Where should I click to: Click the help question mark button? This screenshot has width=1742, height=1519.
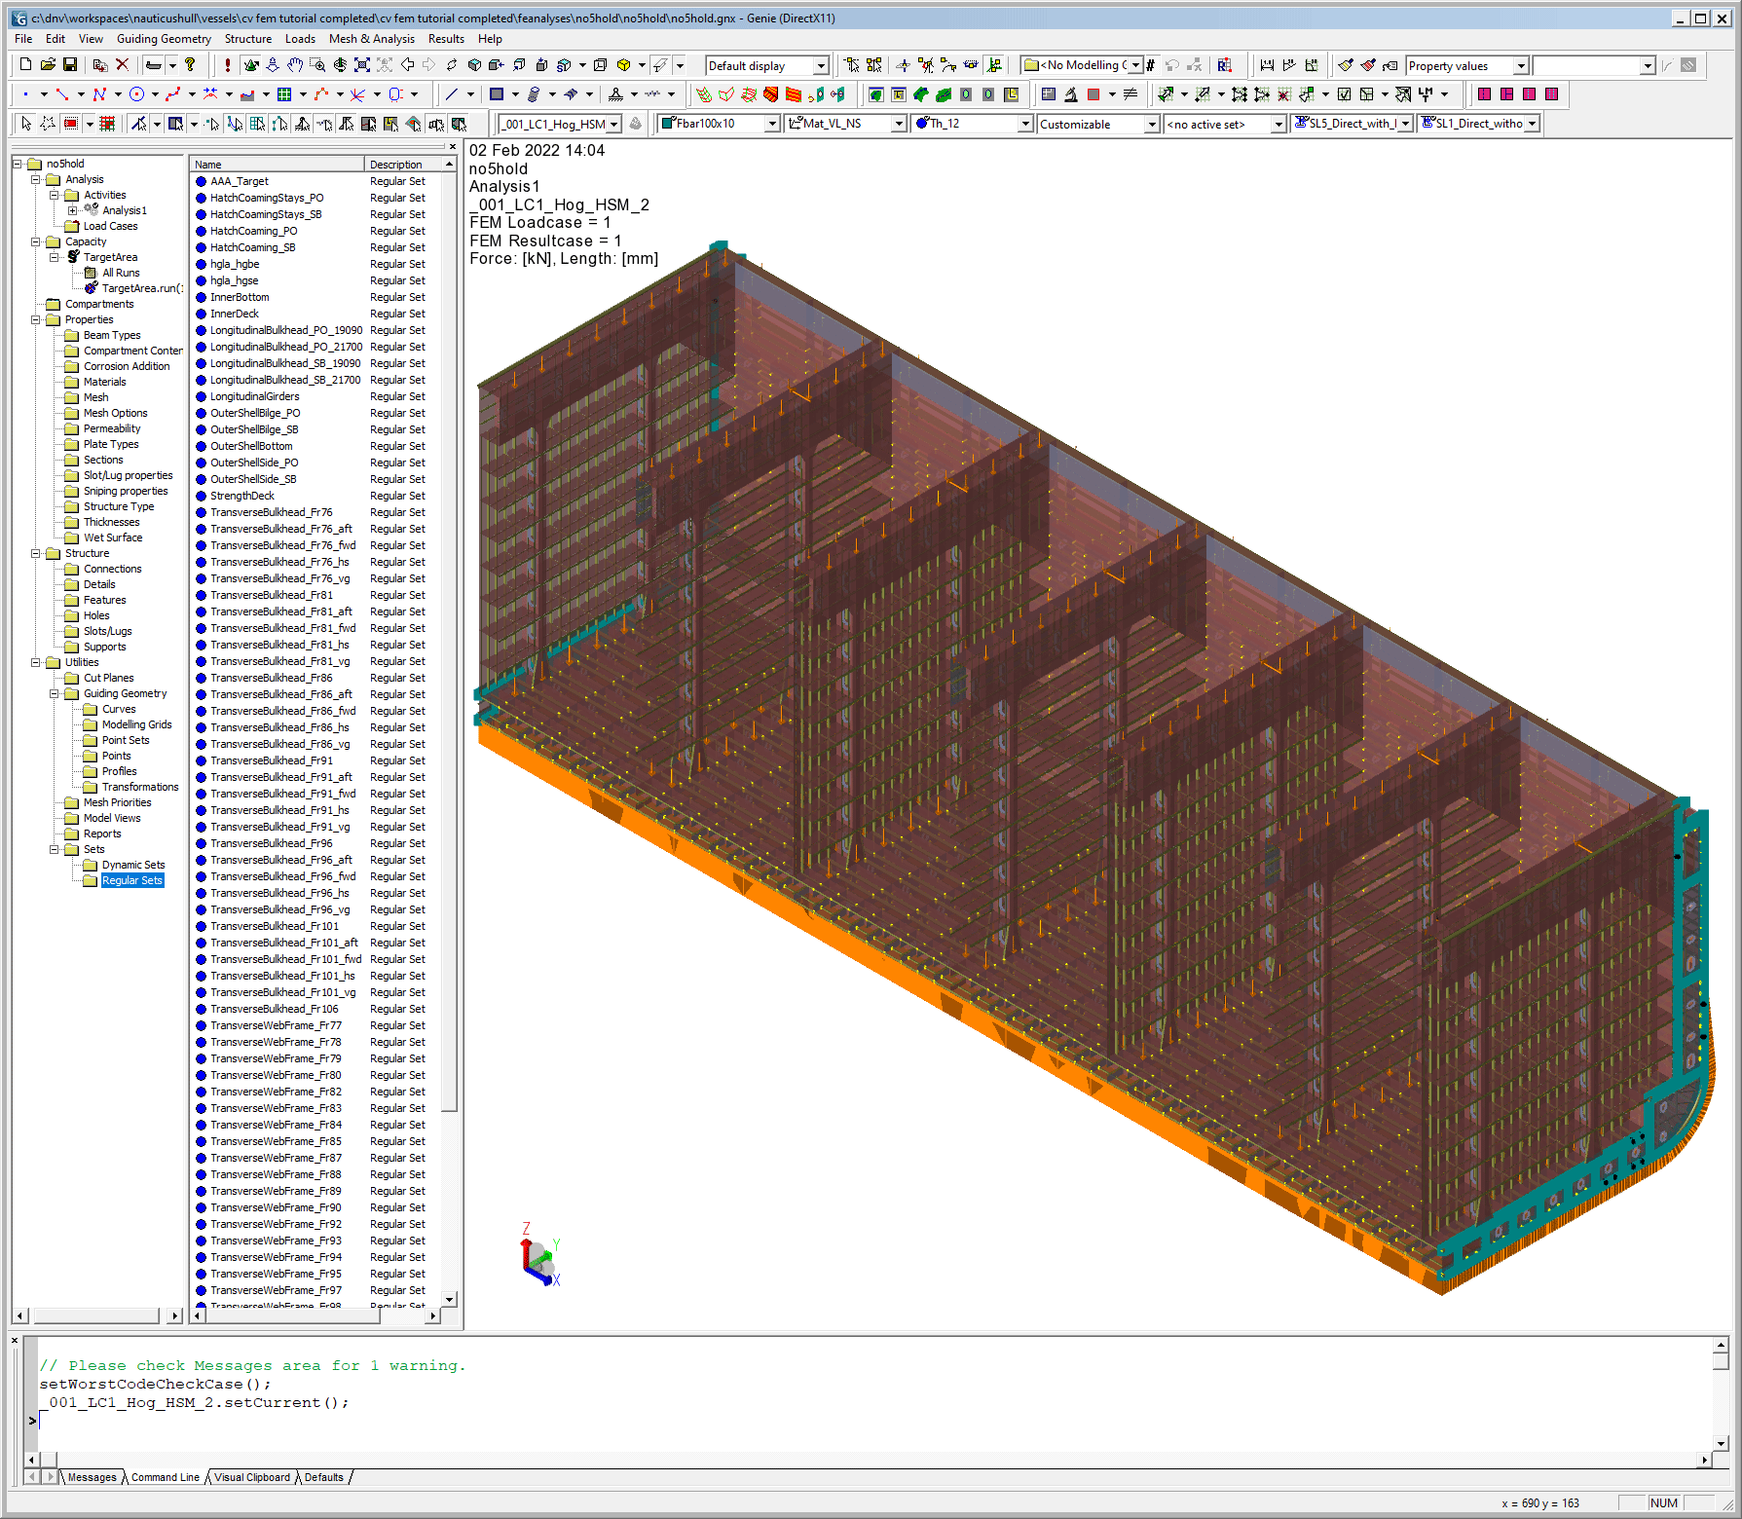click(189, 65)
